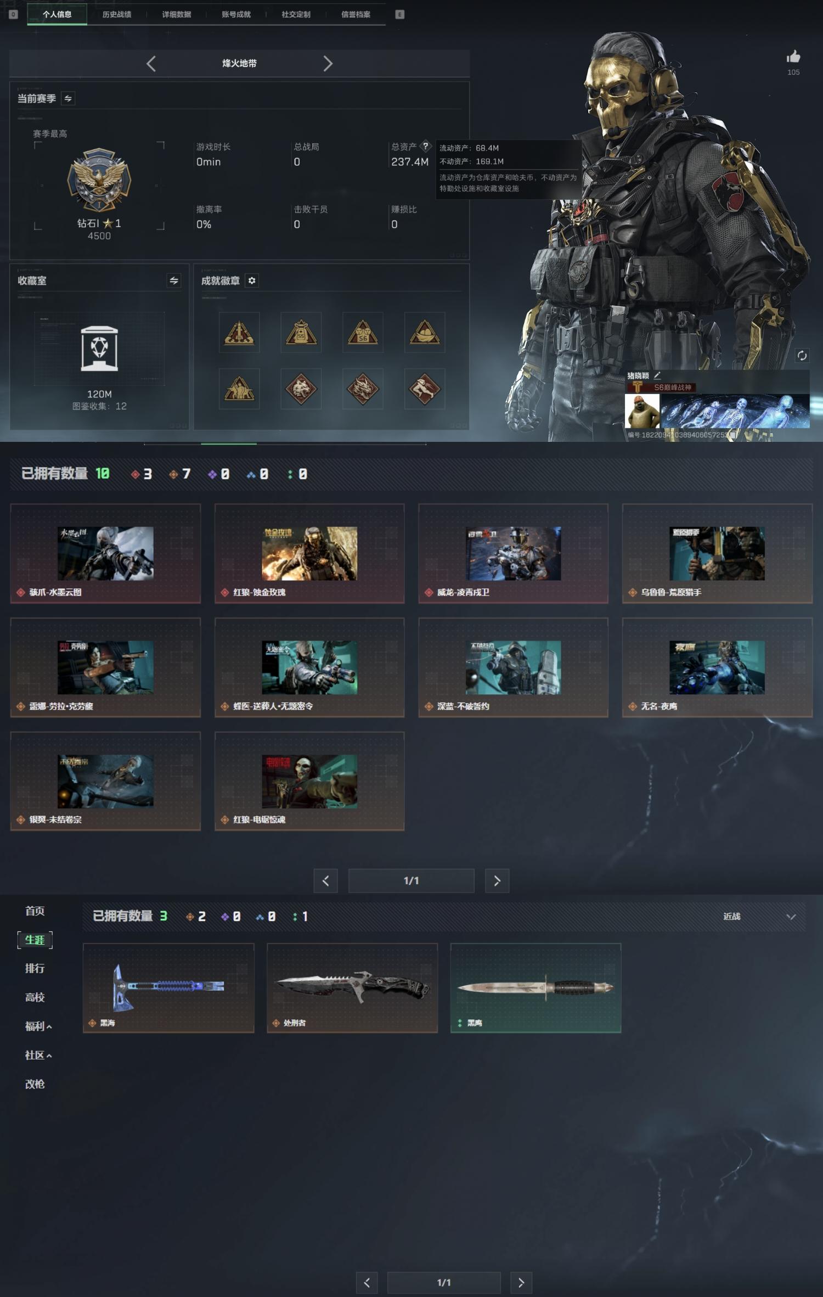Open the S5 backpack triangle badge
Image resolution: width=823 pixels, height=1297 pixels.
(301, 333)
